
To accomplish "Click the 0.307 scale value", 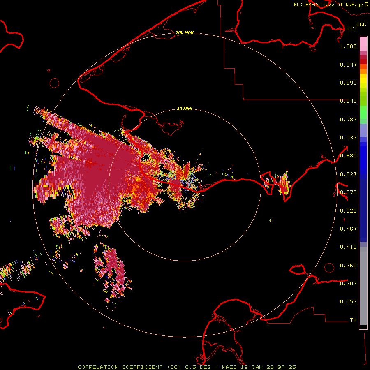I will [x=348, y=284].
